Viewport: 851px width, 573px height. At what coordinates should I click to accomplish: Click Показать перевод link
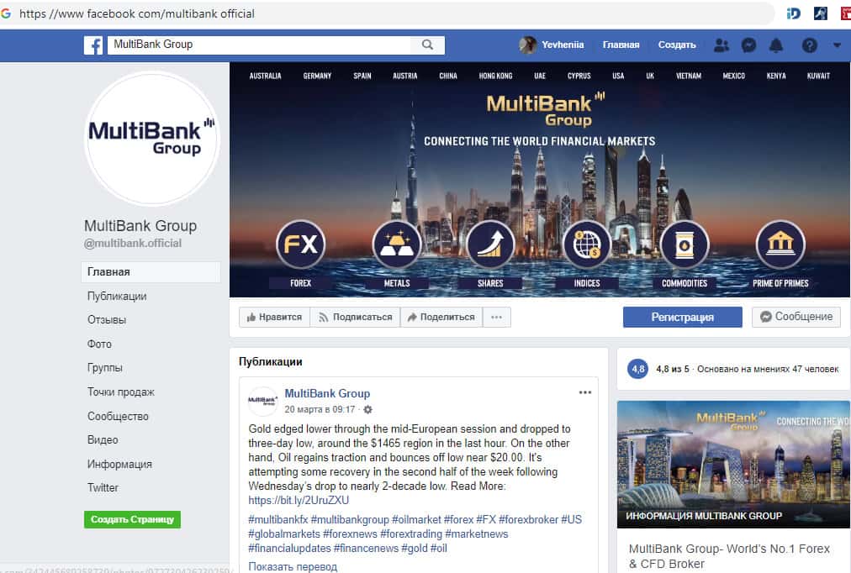(x=293, y=566)
